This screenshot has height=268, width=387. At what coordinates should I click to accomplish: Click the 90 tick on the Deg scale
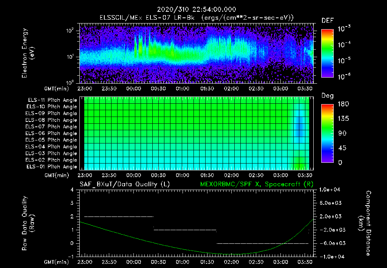coord(342,133)
